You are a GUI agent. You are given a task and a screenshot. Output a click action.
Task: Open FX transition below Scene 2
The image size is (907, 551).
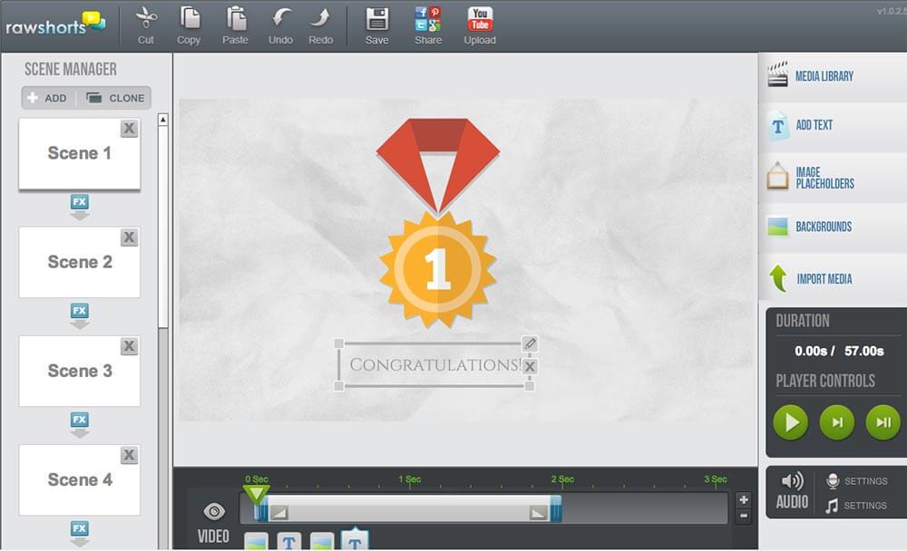(x=80, y=311)
